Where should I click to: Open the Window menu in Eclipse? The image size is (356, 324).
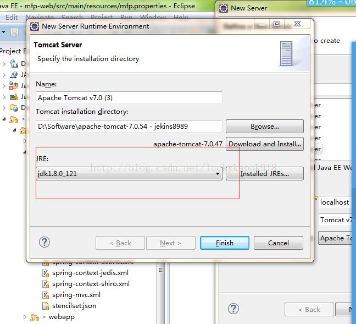[153, 17]
